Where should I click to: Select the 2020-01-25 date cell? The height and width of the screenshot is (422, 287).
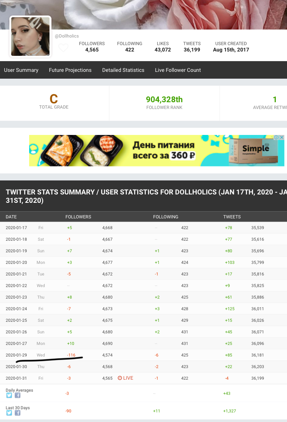[x=16, y=320]
